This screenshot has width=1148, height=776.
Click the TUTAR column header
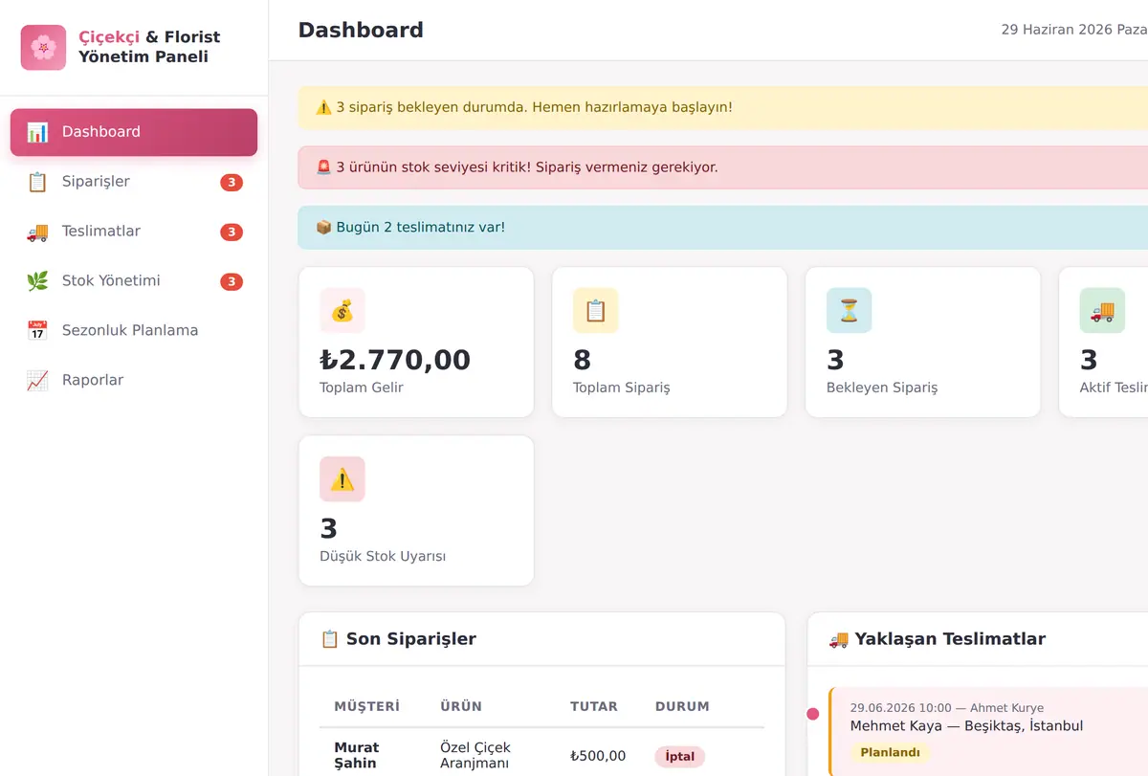[x=594, y=707]
